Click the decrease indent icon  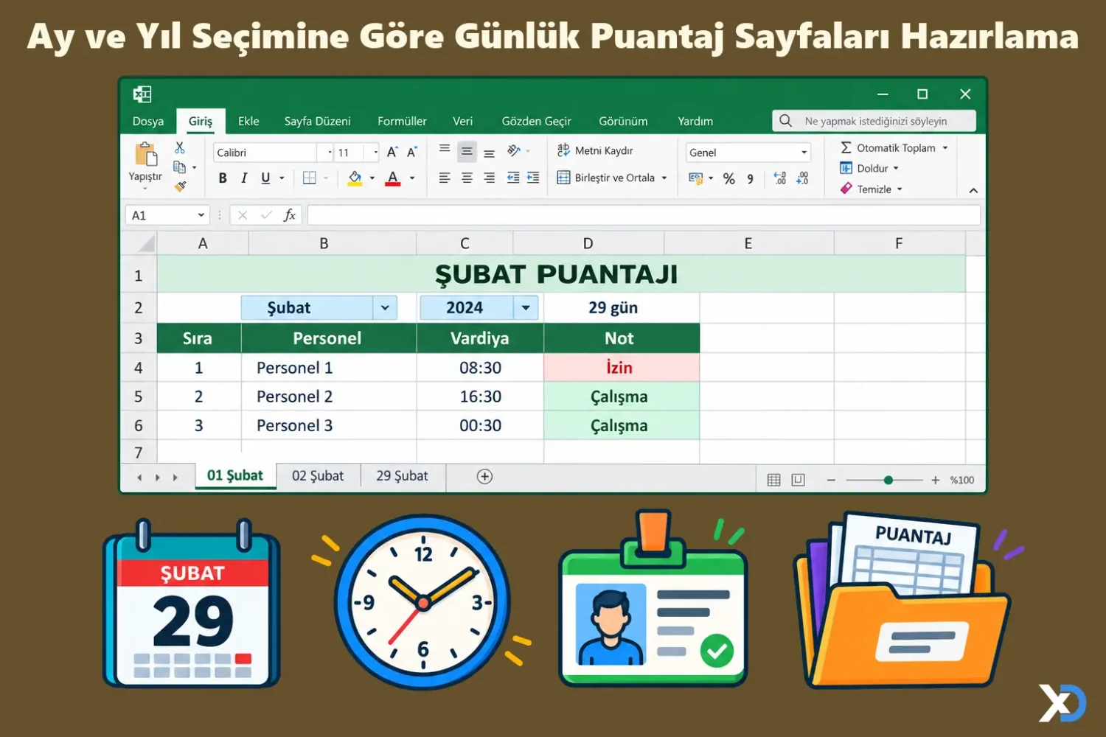(x=513, y=178)
